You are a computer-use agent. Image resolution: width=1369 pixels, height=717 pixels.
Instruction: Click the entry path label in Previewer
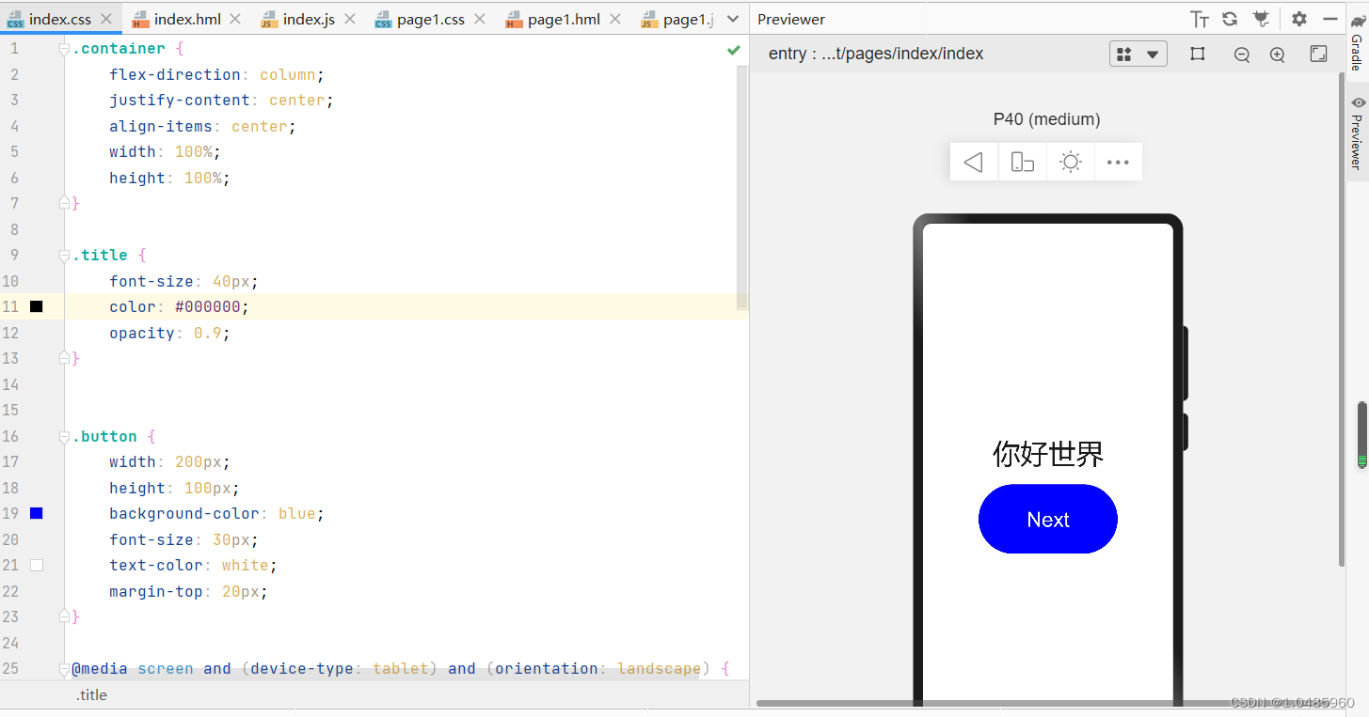pyautogui.click(x=876, y=55)
